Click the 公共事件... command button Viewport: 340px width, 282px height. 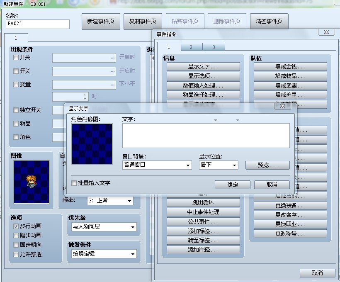coord(204,222)
